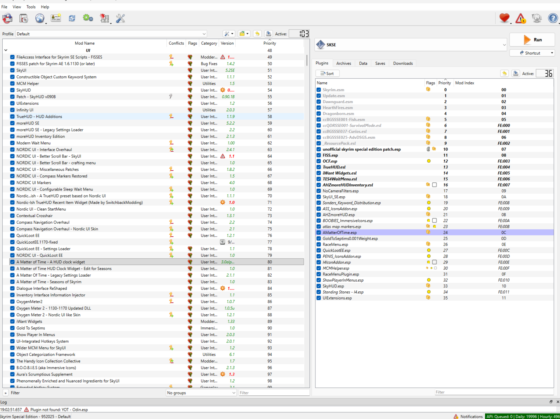Click the orange gear icon on SkyHUD version
This screenshot has height=419, width=560.
223,90
